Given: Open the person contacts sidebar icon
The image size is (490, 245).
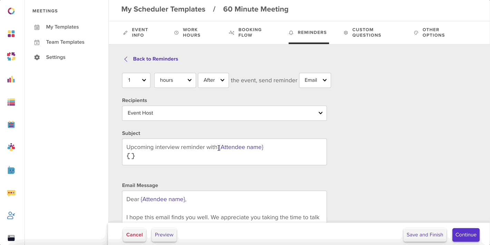Looking at the screenshot, I should pos(11,216).
